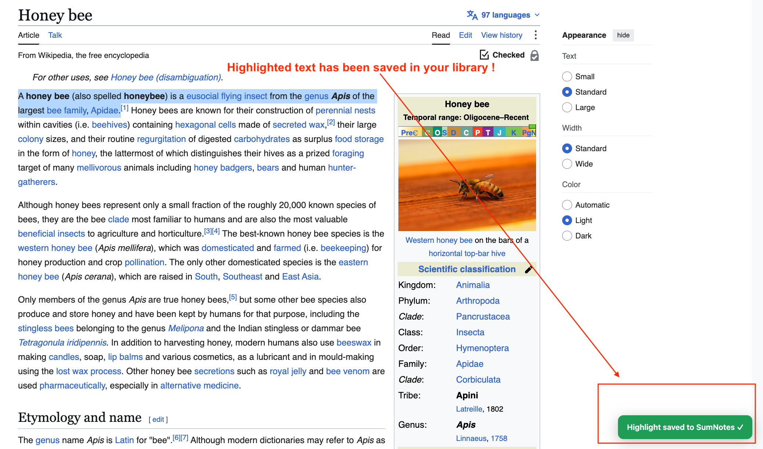Screen dimensions: 763x449
Task: Select Wide width option
Action: pos(567,164)
